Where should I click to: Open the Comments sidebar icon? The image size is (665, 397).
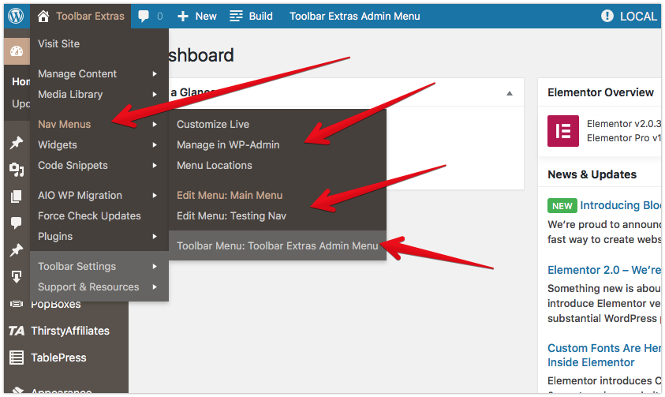pyautogui.click(x=16, y=223)
